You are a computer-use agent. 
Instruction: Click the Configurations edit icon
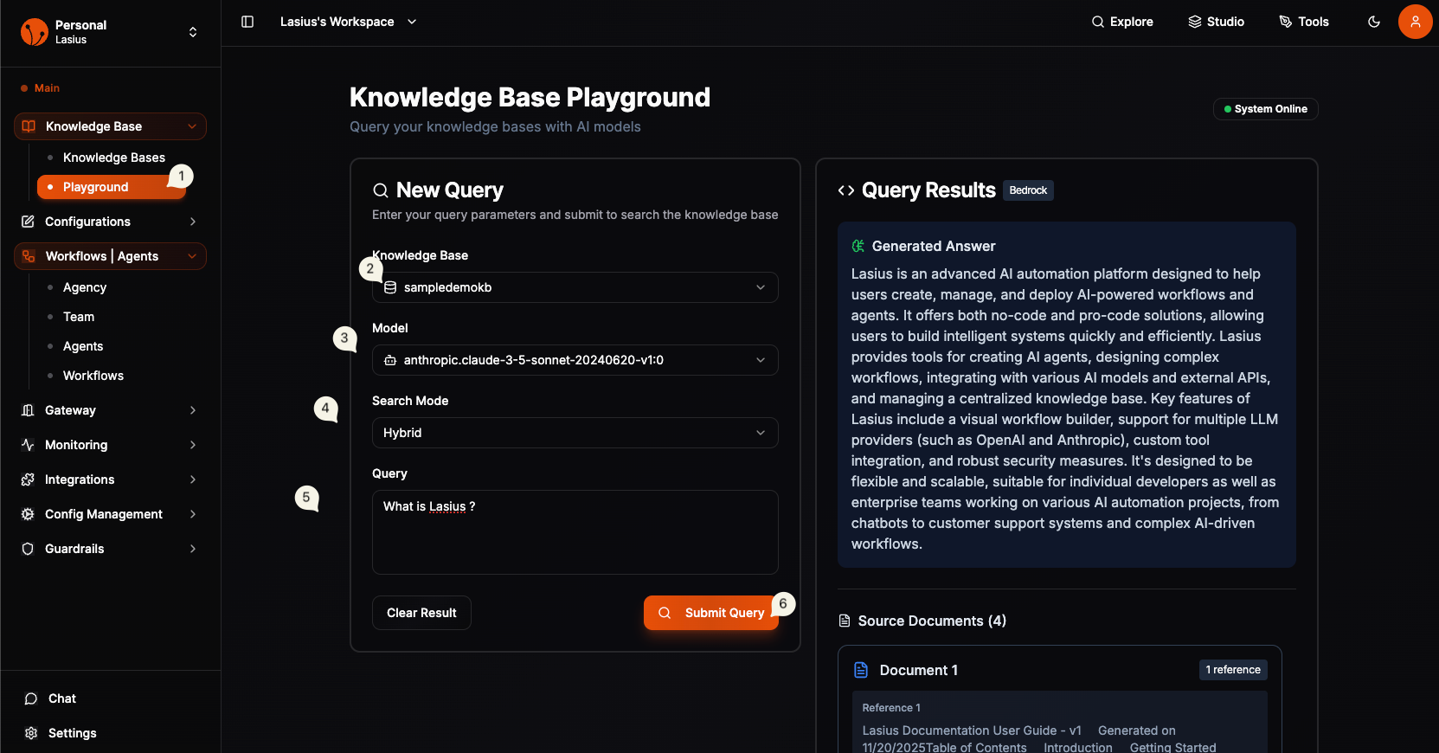[28, 222]
